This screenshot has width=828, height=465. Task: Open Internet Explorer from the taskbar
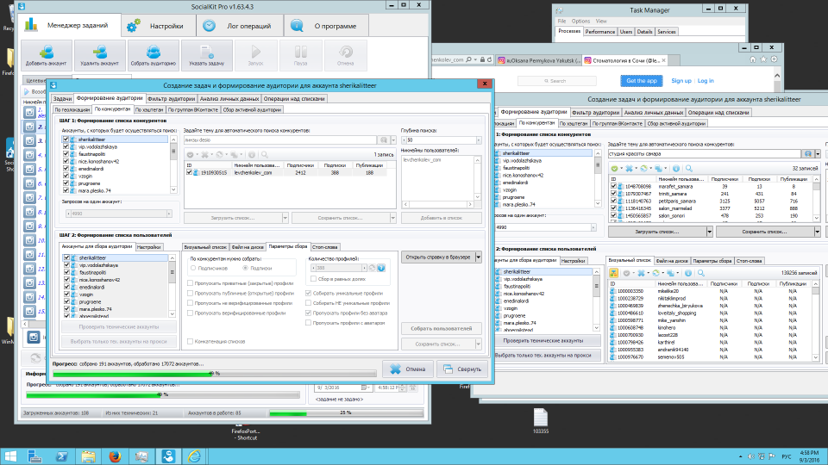194,456
